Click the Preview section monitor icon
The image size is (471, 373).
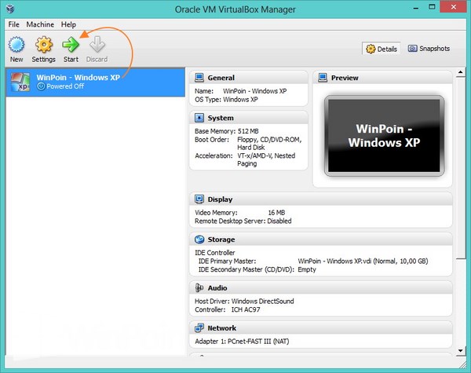point(323,78)
